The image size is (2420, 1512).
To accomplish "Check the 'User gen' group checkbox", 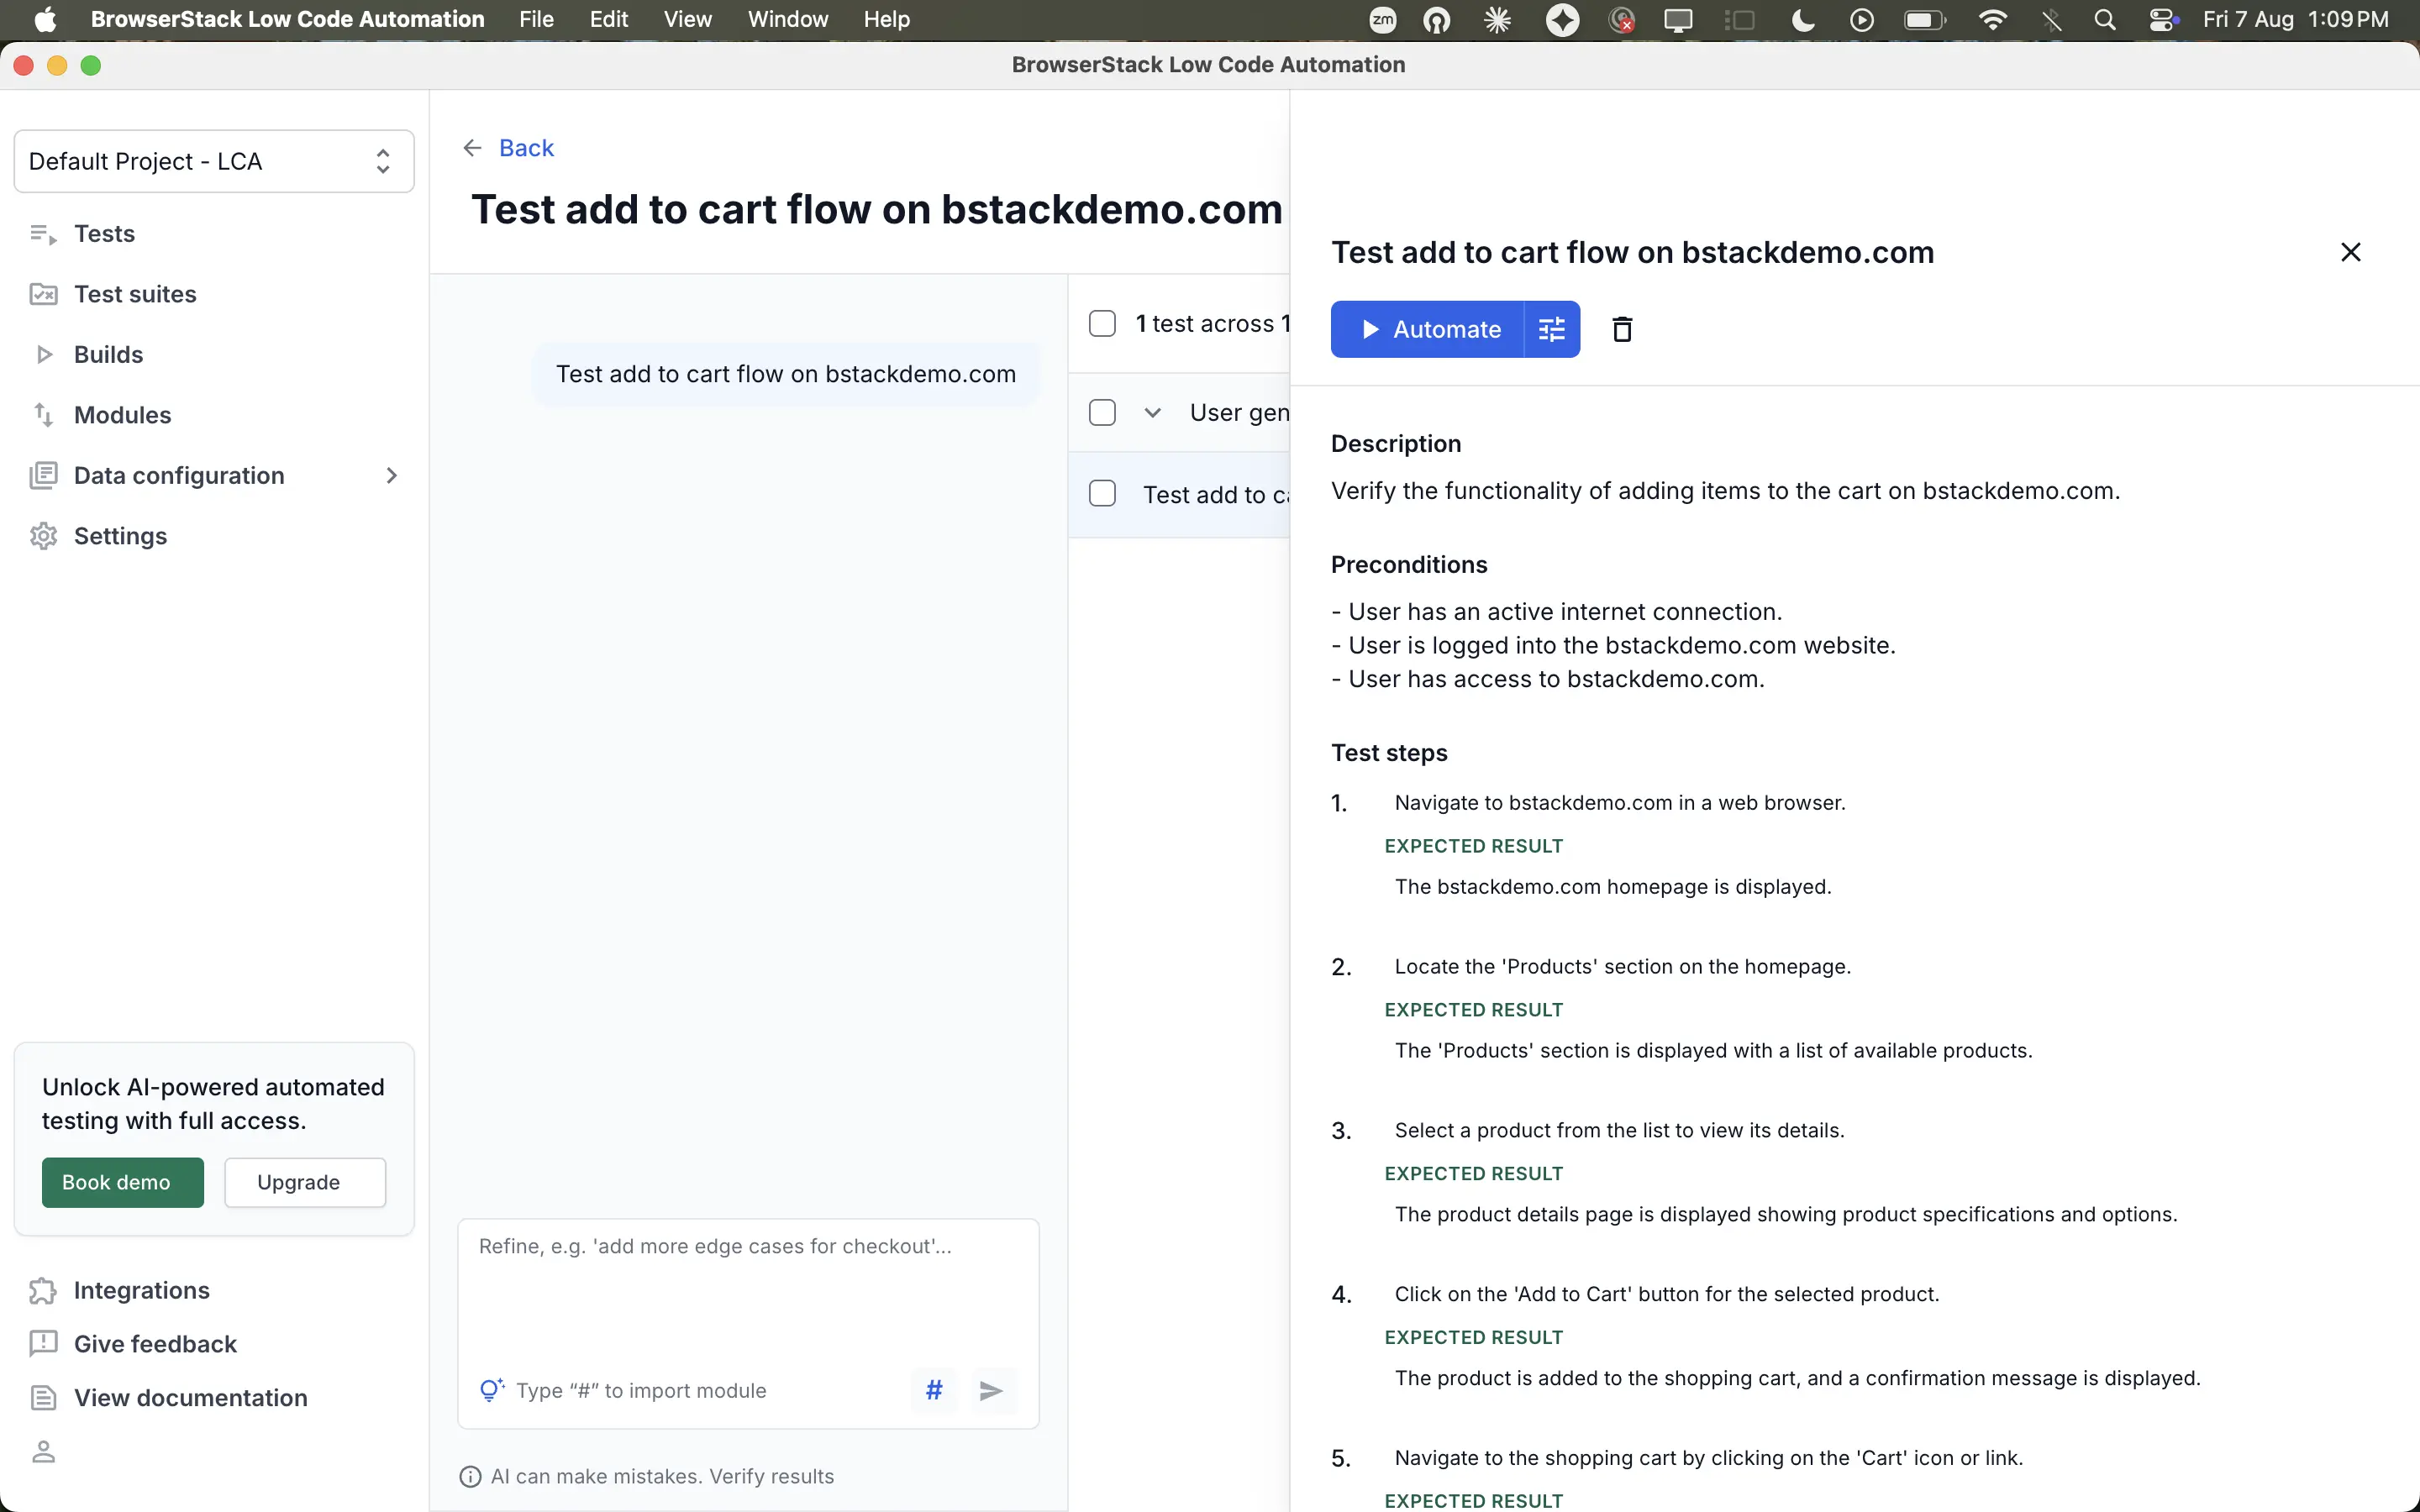I will [x=1102, y=412].
